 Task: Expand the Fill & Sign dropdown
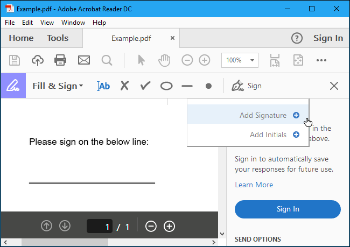pyautogui.click(x=58, y=86)
